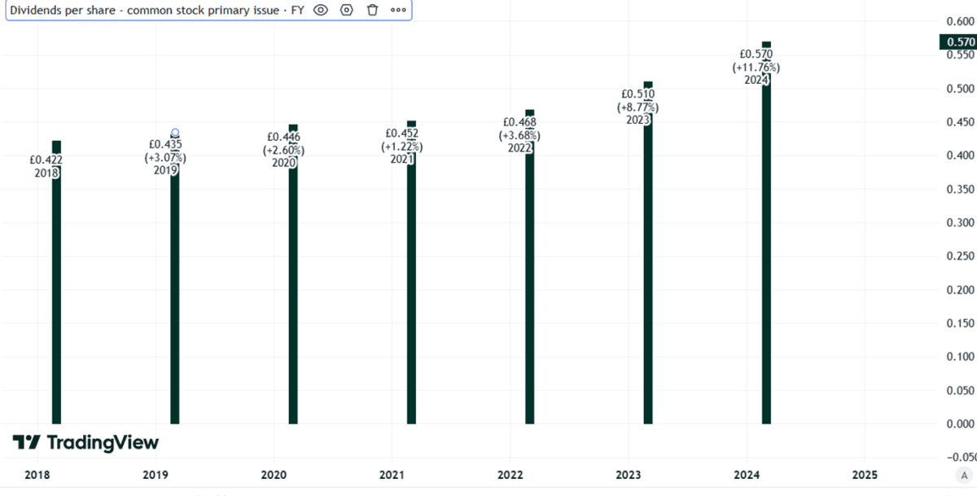Select the 2022 dividend bar
The height and width of the screenshot is (496, 977).
(x=530, y=293)
